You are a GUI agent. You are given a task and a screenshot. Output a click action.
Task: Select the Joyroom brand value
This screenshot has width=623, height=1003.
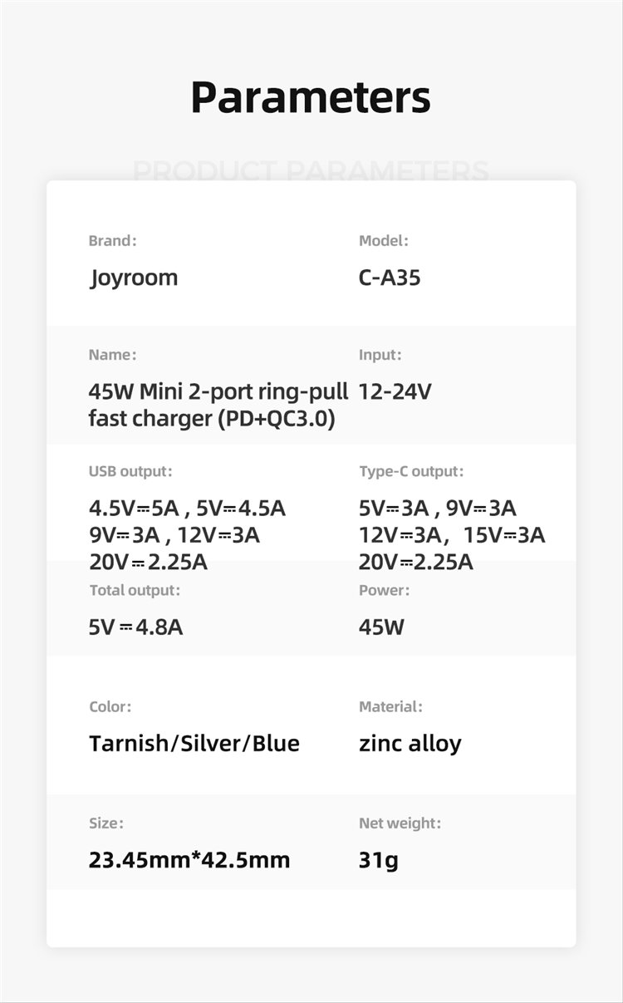tap(134, 278)
